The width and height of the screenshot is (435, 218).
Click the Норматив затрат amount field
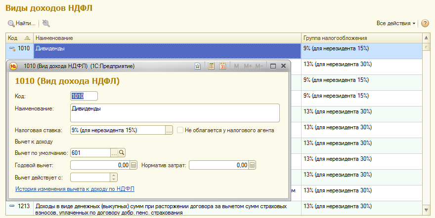218,165
